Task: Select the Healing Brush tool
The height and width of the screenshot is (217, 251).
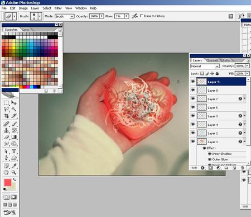Action: pos(6,124)
